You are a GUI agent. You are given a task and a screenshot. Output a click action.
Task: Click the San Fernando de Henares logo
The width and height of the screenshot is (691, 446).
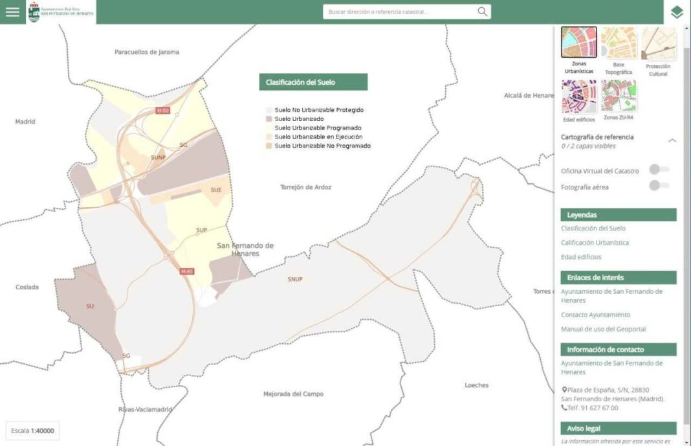61,12
